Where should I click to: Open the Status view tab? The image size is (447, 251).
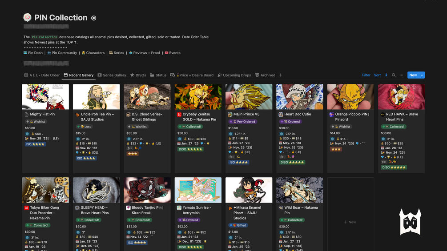pos(158,75)
